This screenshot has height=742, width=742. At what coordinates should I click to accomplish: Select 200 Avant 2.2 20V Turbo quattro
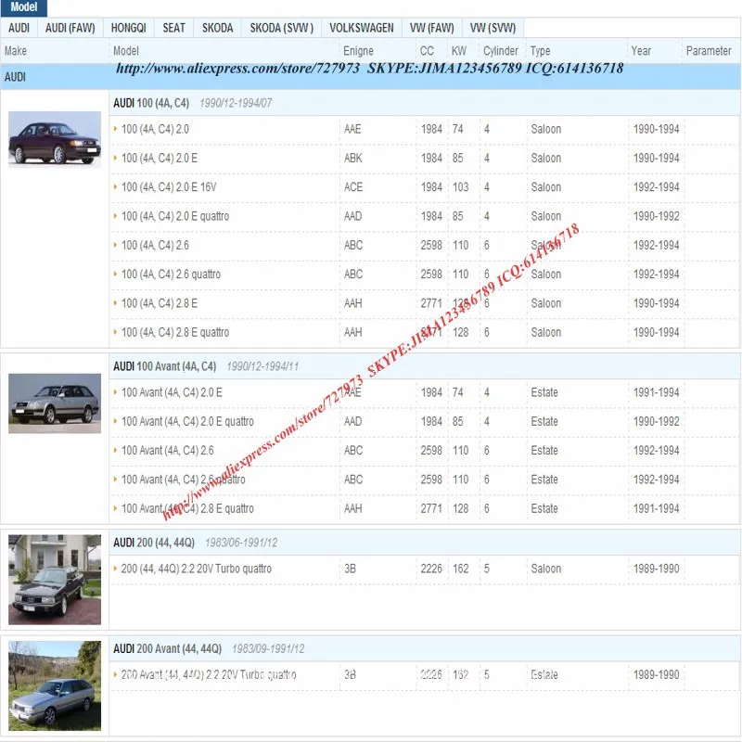point(209,675)
